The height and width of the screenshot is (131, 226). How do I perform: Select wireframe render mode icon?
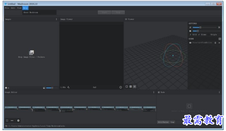point(131,87)
